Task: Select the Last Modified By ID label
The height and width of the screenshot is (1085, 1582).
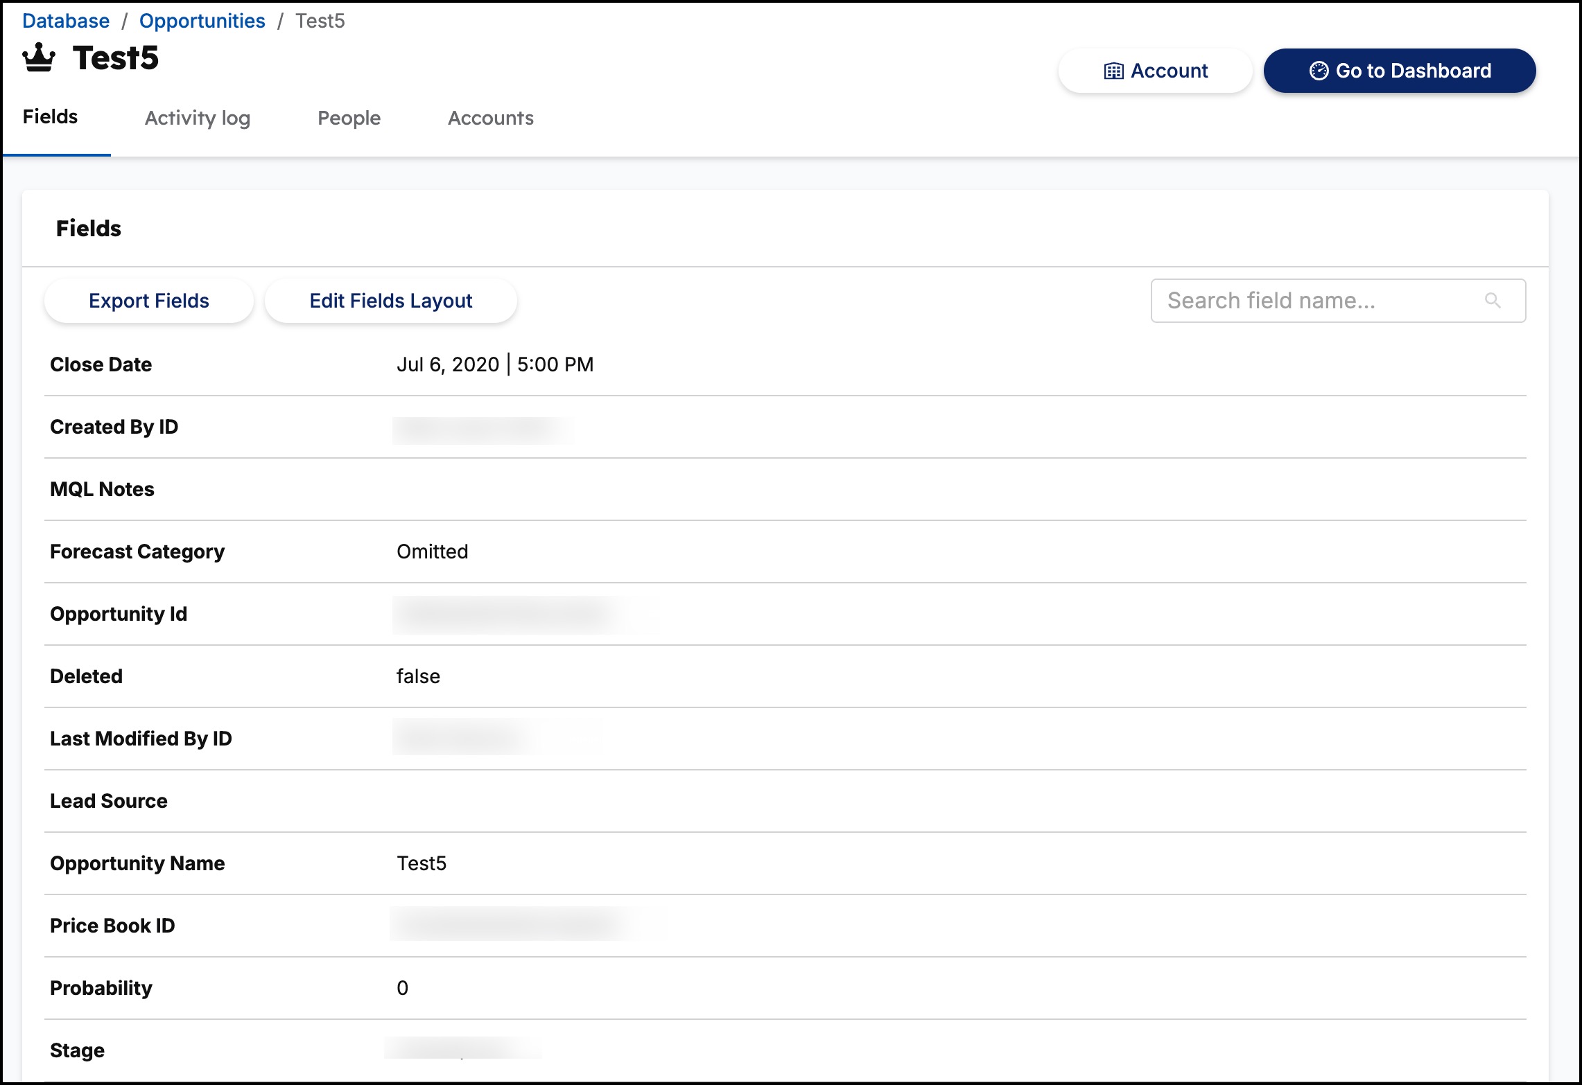Action: coord(141,739)
